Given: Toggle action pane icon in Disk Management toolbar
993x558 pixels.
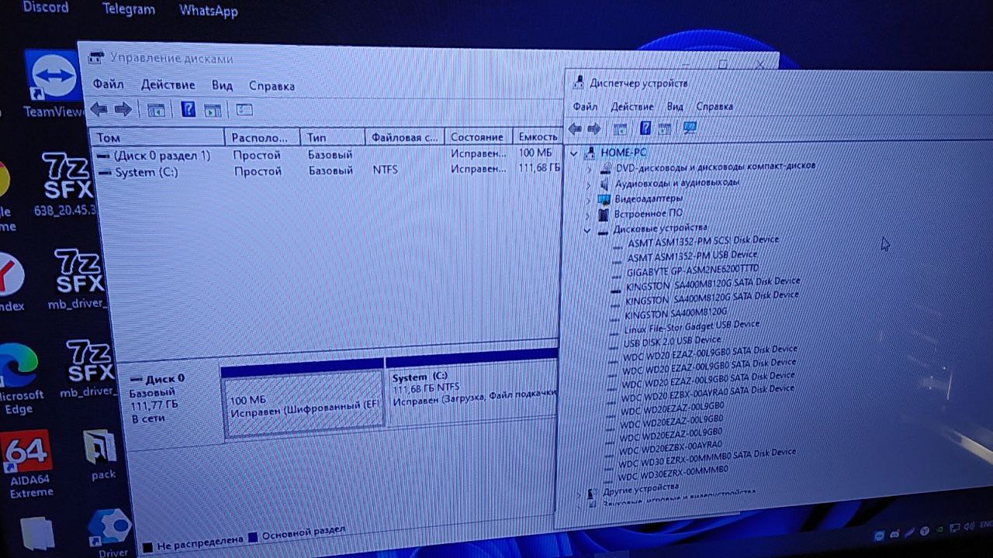Looking at the screenshot, I should point(213,110).
